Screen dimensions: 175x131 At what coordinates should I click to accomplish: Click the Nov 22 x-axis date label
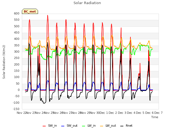tap(21, 113)
